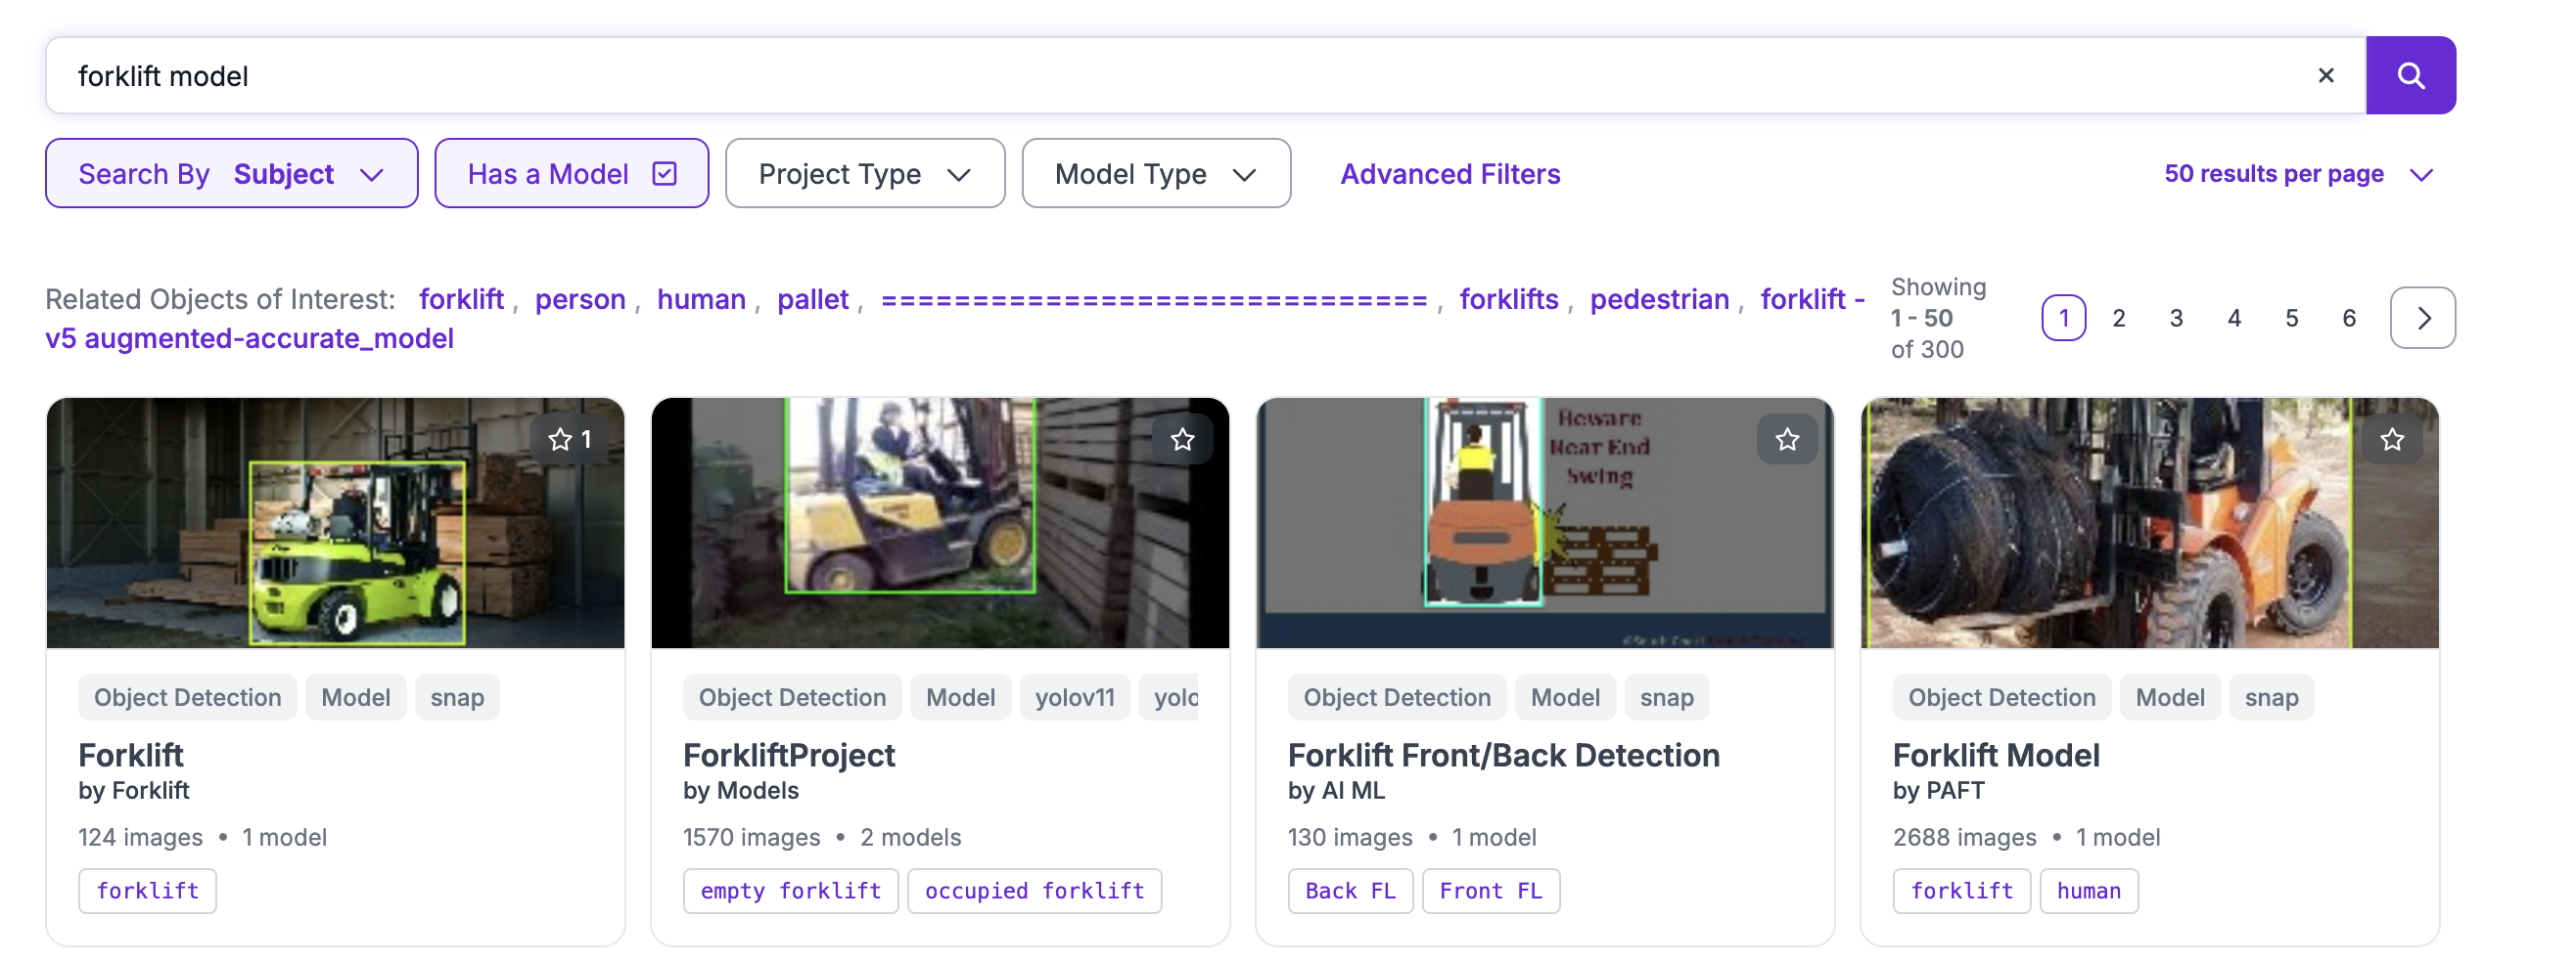This screenshot has width=2576, height=962.
Task: Star the Forklift Front/Back Detection card
Action: coord(1786,440)
